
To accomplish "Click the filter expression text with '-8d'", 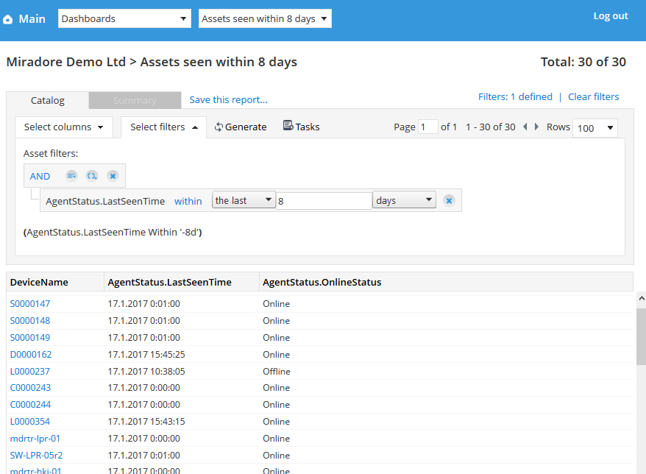I will (x=113, y=233).
